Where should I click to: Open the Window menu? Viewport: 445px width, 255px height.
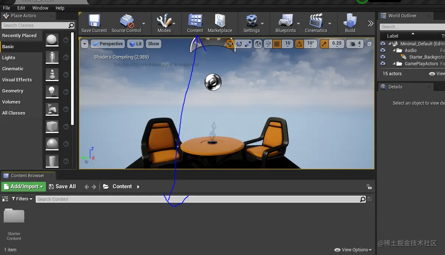pos(40,8)
